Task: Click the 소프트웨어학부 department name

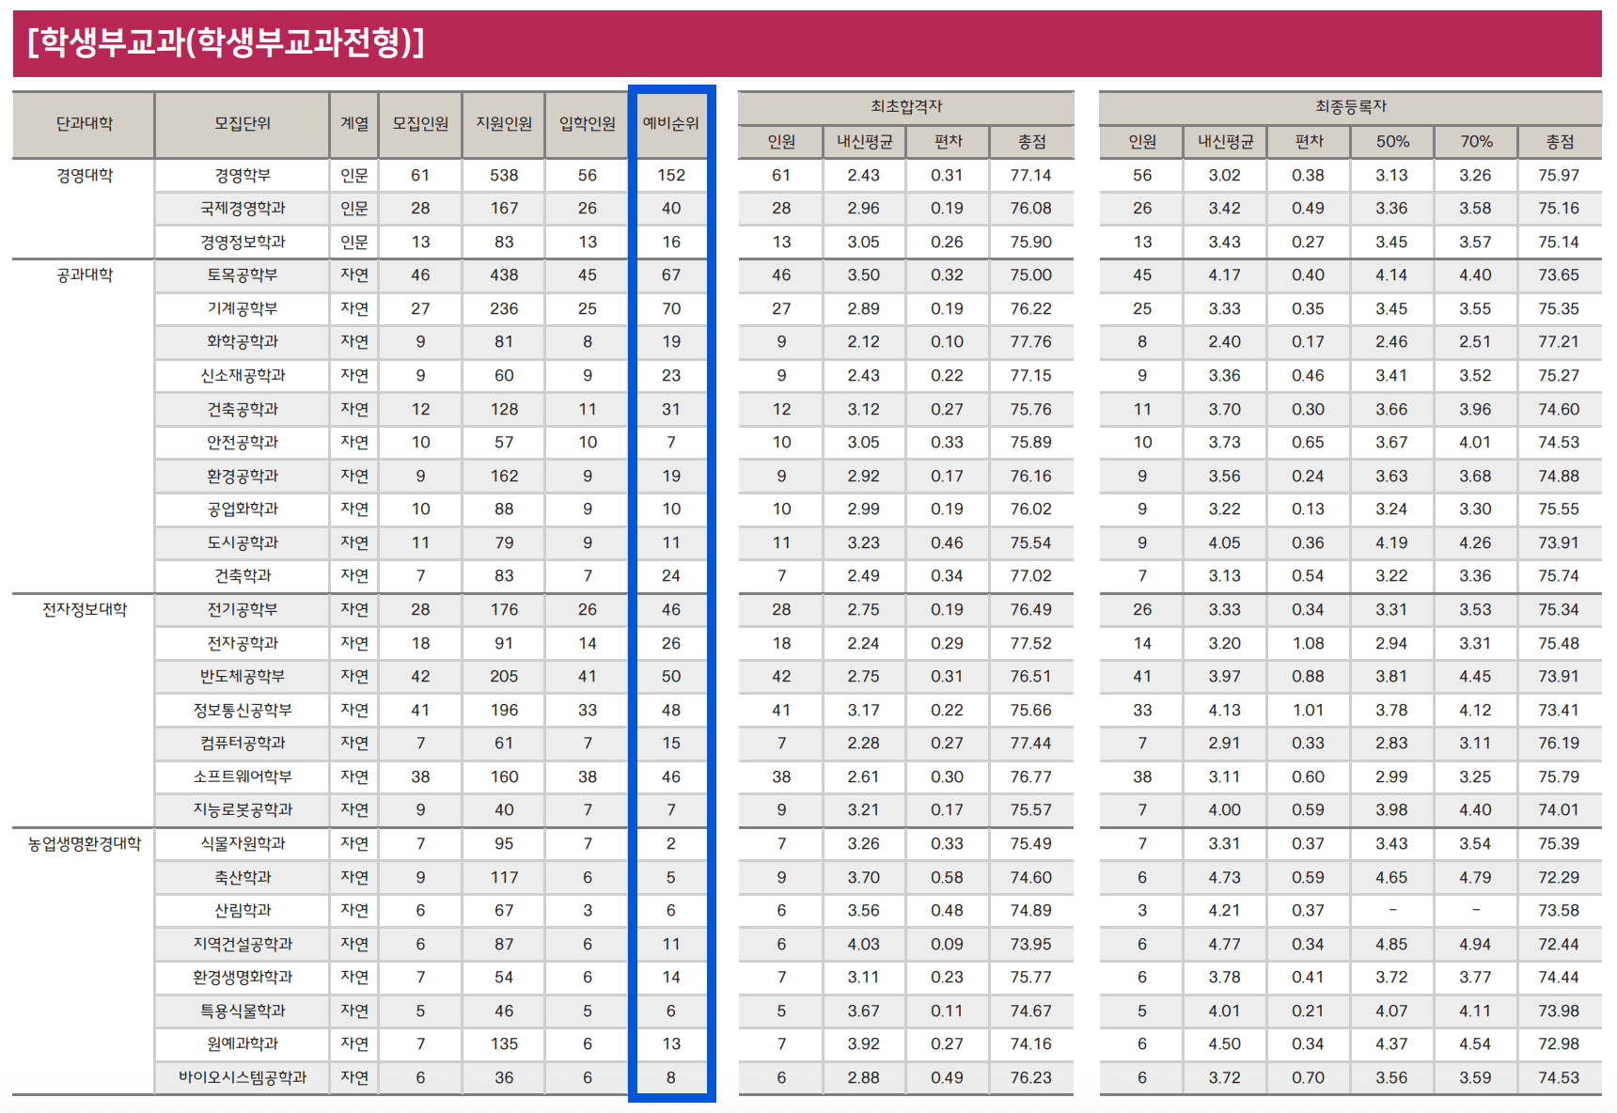Action: (243, 777)
